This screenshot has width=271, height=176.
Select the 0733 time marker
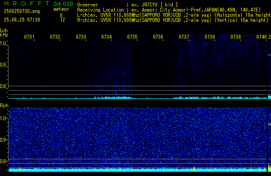pos(81,37)
